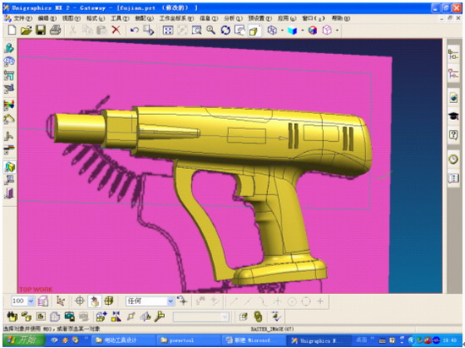This screenshot has width=465, height=348.
Task: Open the 视图 (View) menu
Action: pyautogui.click(x=71, y=19)
